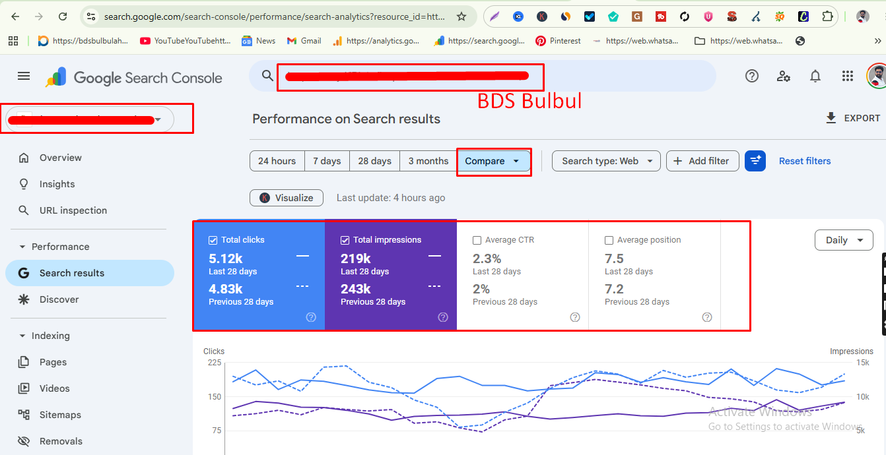886x455 pixels.
Task: Open Videos under Indexing
Action: click(x=90, y=388)
